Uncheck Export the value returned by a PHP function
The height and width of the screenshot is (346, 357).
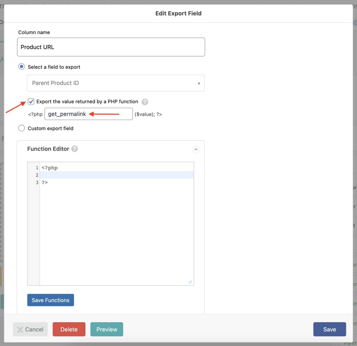31,101
